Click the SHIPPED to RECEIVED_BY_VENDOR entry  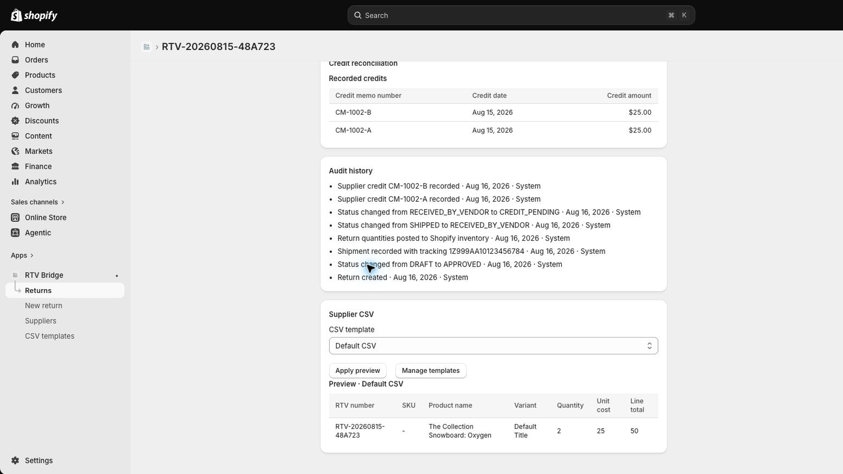[474, 225]
